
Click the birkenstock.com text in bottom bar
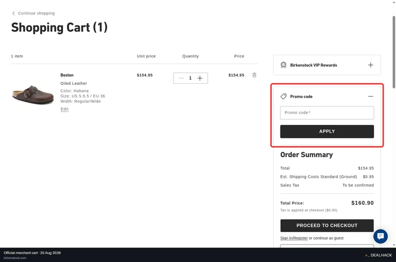coord(15,258)
